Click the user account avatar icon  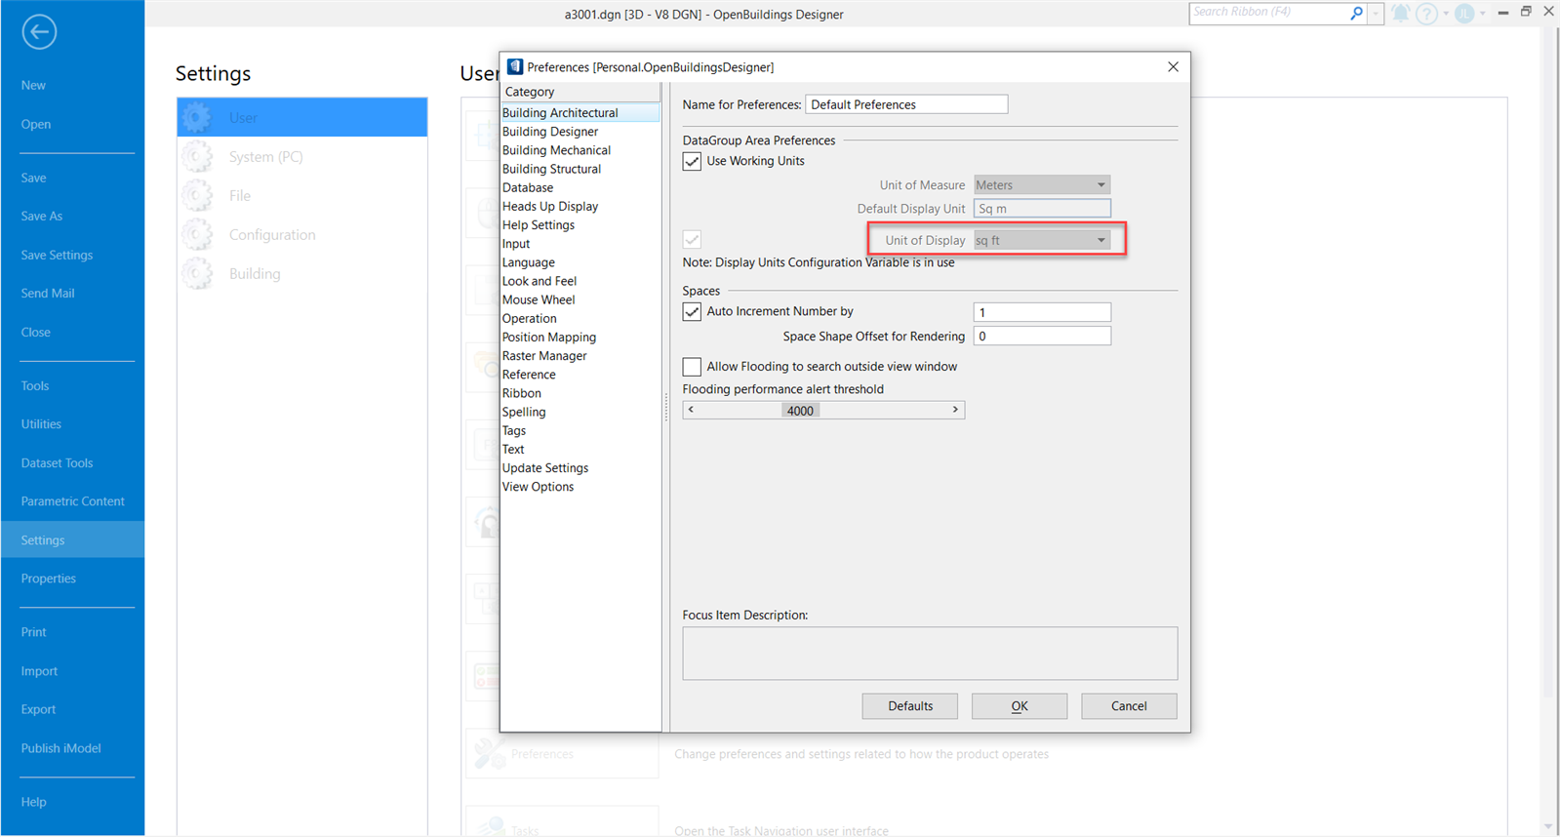coord(1464,14)
